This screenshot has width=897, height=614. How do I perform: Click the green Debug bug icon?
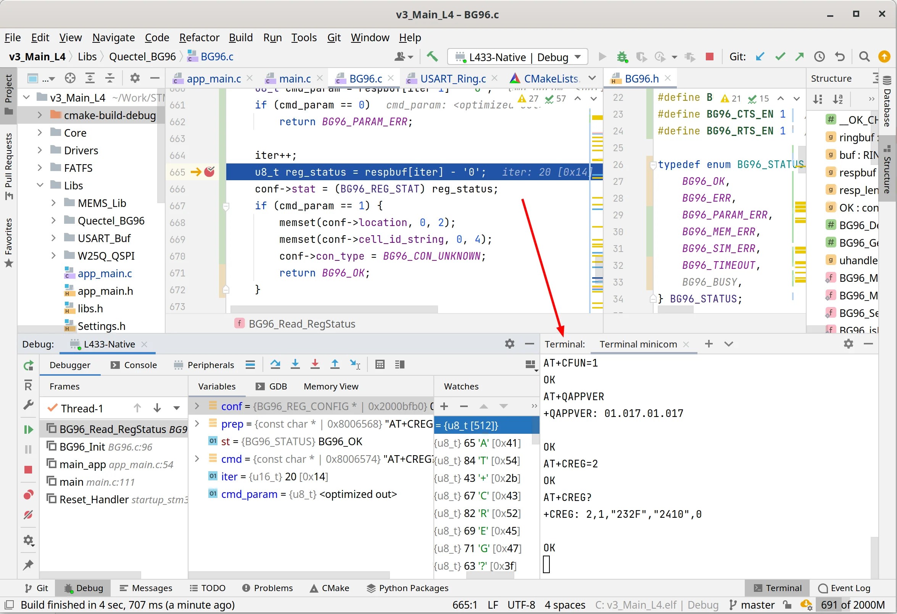622,57
